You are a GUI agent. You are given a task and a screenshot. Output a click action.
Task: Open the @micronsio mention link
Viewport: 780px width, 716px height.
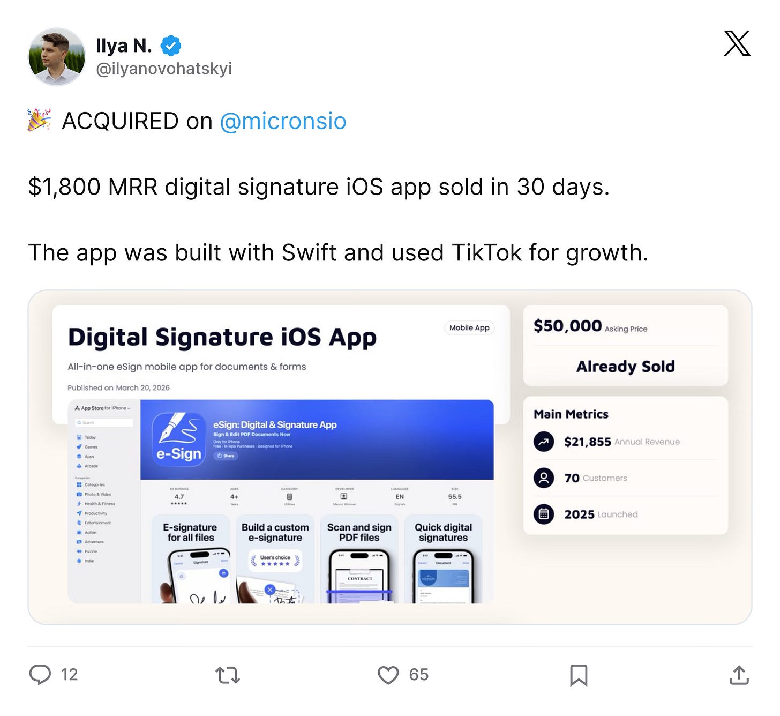coord(283,121)
